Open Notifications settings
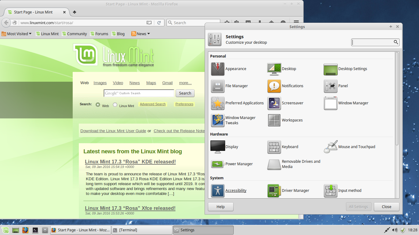Image resolution: width=419 pixels, height=235 pixels. point(285,86)
